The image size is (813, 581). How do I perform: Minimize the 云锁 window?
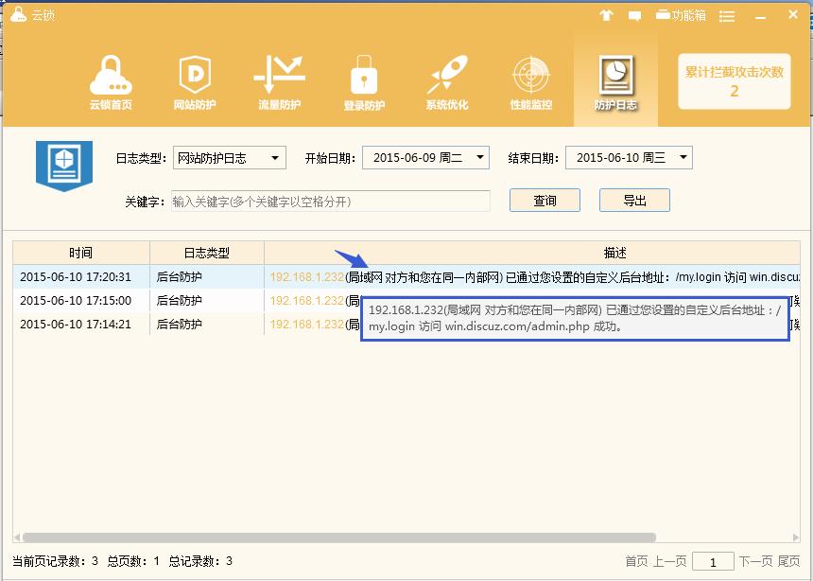(x=761, y=17)
